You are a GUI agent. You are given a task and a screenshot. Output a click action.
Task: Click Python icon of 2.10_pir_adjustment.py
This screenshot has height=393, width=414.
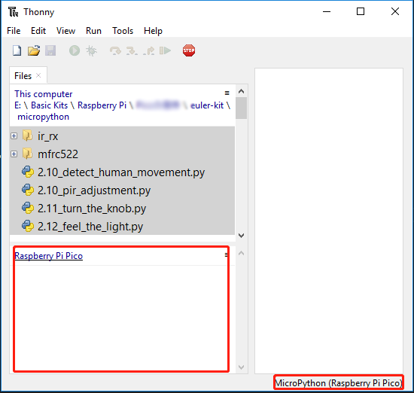coord(28,190)
